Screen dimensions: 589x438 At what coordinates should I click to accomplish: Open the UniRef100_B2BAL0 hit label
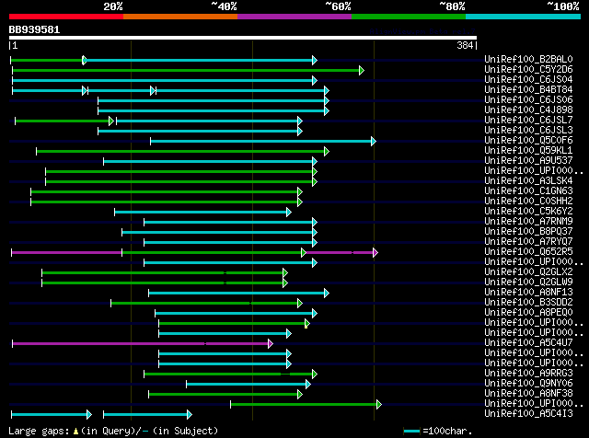tap(528, 60)
